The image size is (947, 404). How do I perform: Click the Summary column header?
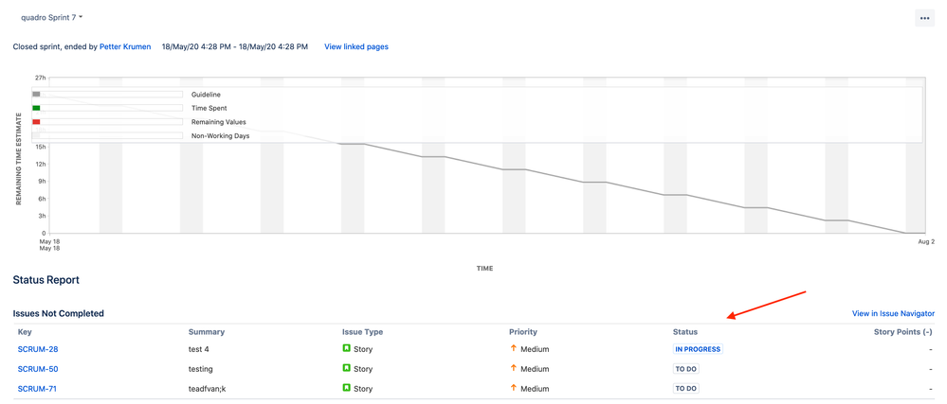click(x=207, y=332)
